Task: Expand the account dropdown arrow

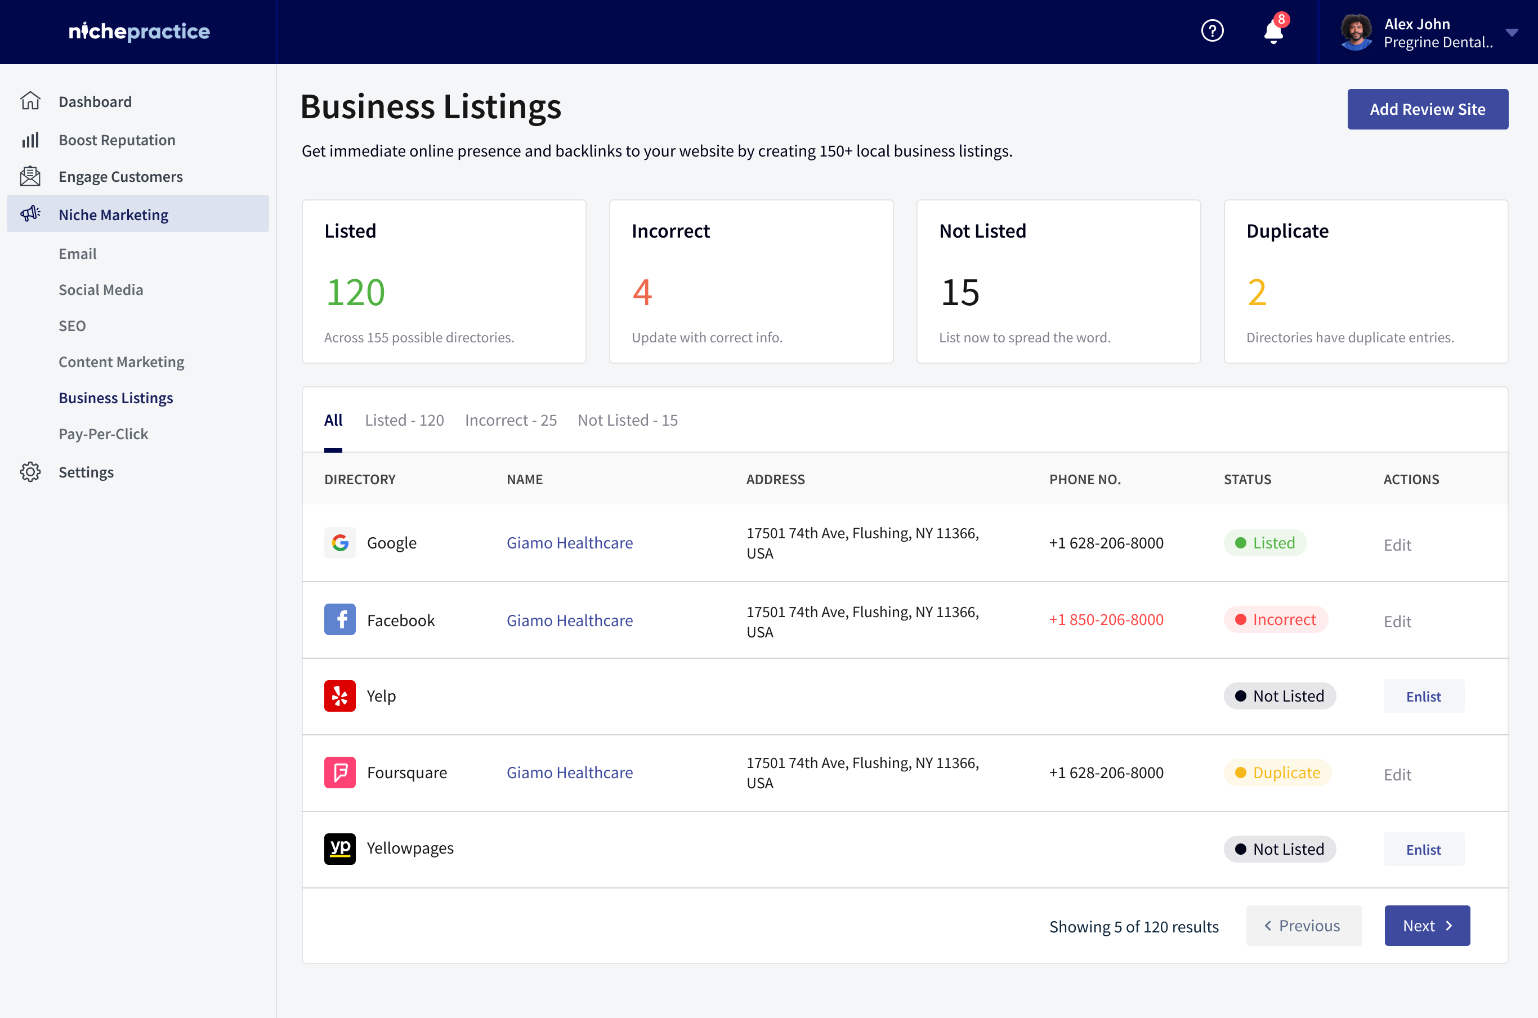Action: tap(1512, 33)
